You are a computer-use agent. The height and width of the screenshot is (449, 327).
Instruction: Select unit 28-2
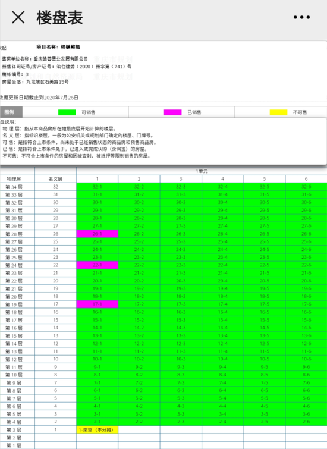pos(139,218)
